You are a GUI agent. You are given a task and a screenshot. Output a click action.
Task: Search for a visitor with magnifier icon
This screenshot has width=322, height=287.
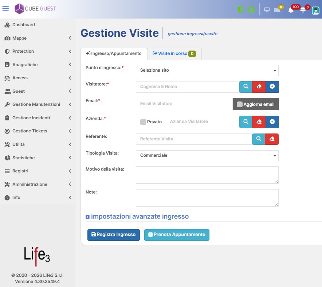tap(246, 87)
